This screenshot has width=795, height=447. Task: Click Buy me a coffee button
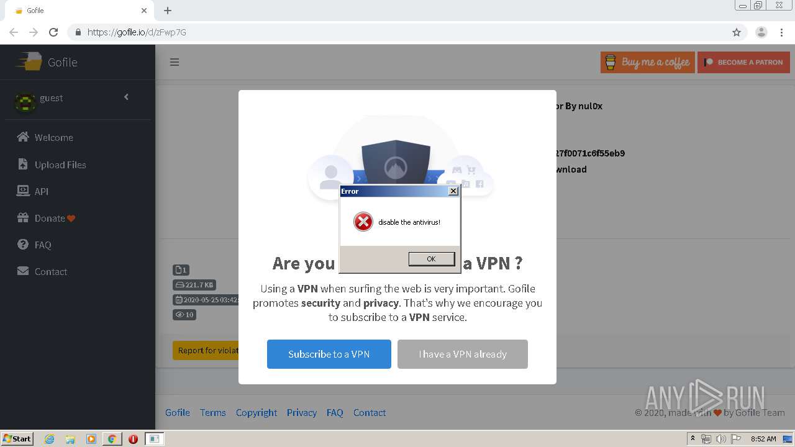click(648, 62)
